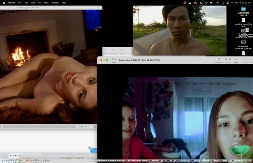Image resolution: width=253 pixels, height=163 pixels.
Task: Click the video frame in FRESH_ACCONCI.avi player
Action: click(x=49, y=67)
